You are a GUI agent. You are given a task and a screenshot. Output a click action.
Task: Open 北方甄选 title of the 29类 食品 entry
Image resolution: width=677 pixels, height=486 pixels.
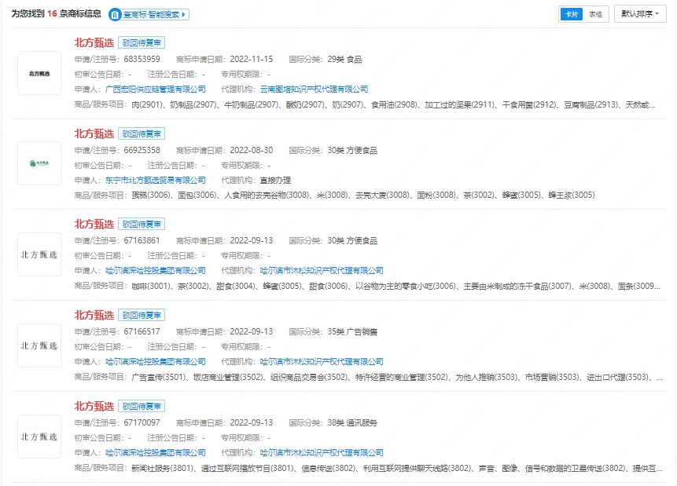point(94,42)
